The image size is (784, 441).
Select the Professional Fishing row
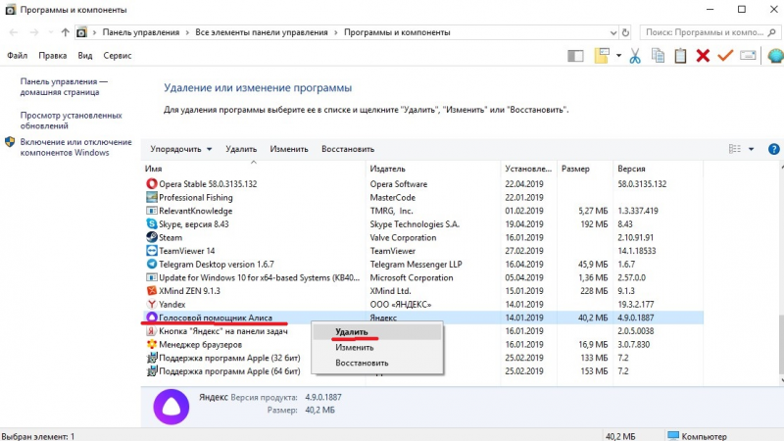(422, 198)
